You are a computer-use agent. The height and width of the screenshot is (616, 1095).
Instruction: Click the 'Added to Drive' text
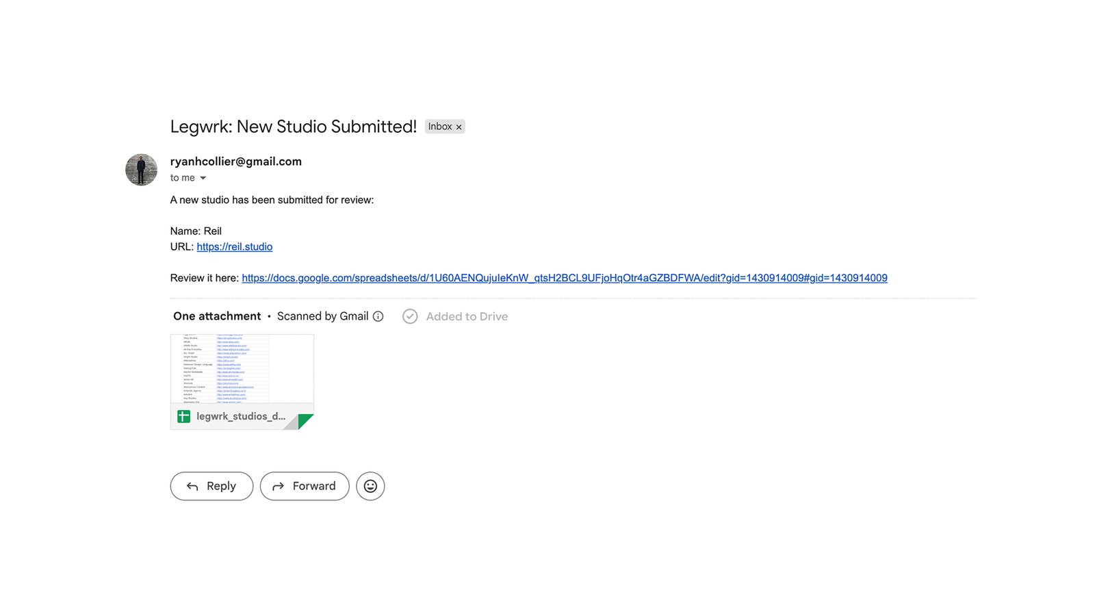pyautogui.click(x=467, y=316)
